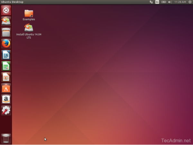
Task: Open the system gear session menu
Action: (189, 2)
